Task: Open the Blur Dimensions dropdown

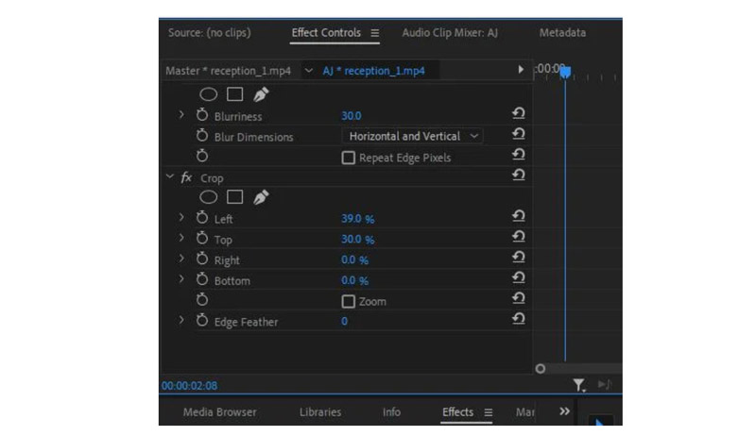Action: [x=411, y=136]
